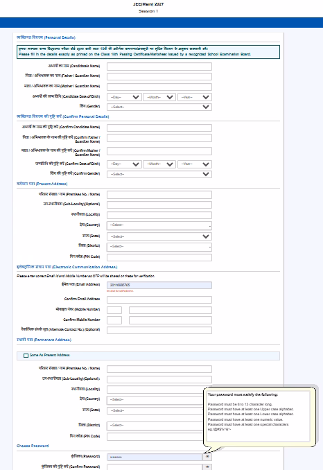Open Day dropdown for Candidate Date of Birth

(124, 97)
